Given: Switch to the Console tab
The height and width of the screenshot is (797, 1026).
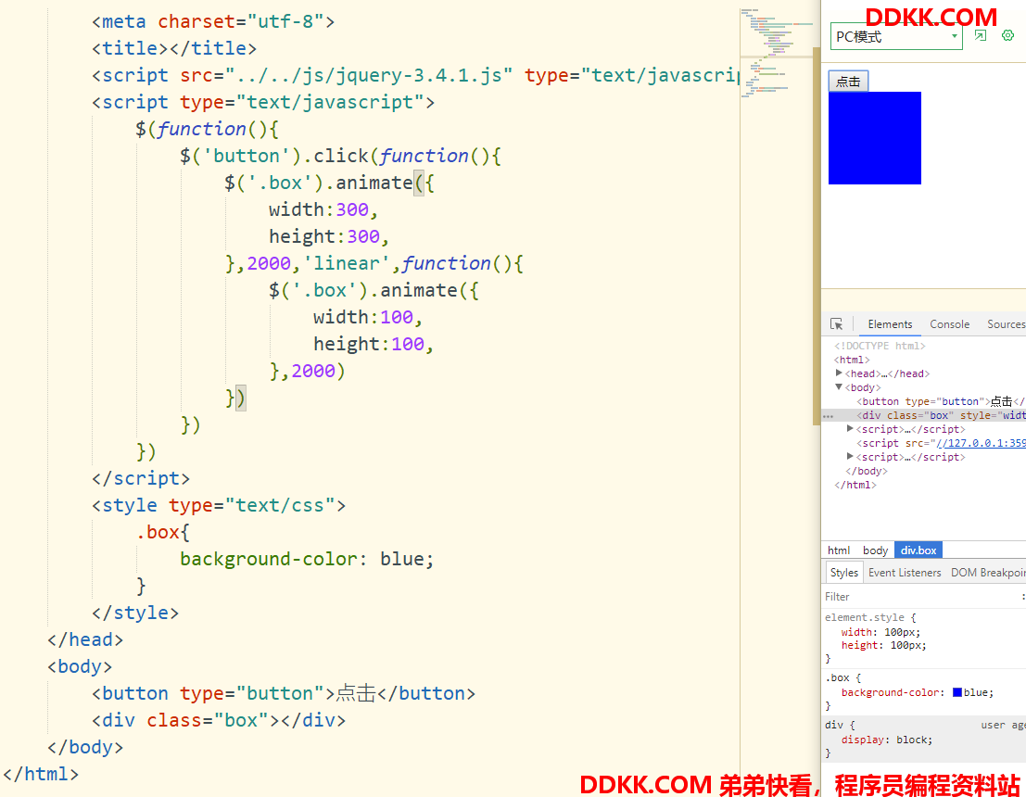Looking at the screenshot, I should coord(949,324).
